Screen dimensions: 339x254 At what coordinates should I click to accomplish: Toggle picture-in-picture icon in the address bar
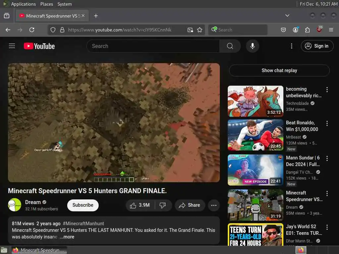(x=190, y=30)
